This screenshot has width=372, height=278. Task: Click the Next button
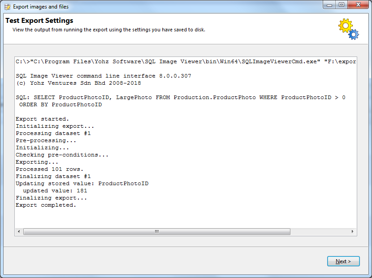click(x=343, y=261)
